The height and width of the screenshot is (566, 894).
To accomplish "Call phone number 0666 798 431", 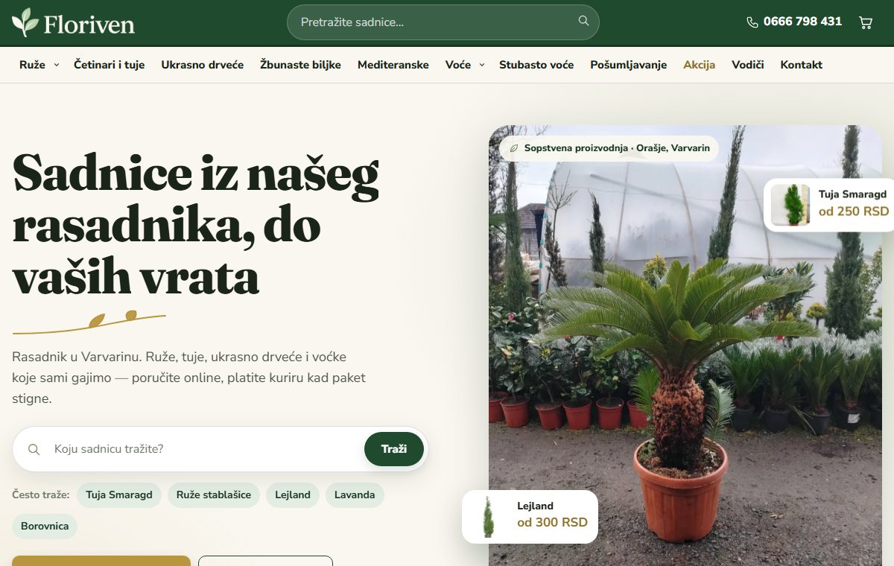I will (802, 22).
